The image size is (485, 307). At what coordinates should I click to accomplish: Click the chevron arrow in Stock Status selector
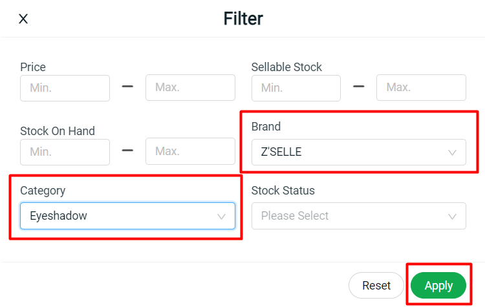tap(453, 216)
